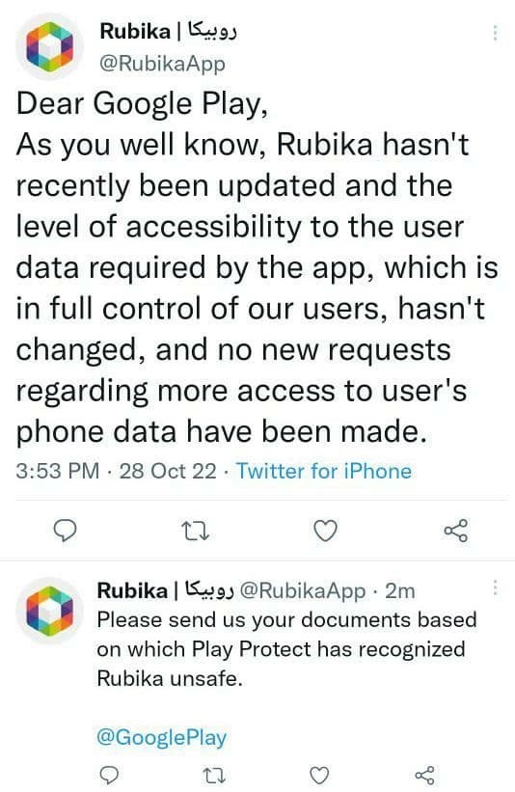Screen dimensions: 515x792
Task: Open the reply tweet text about Play Protect
Action: pyautogui.click(x=286, y=649)
